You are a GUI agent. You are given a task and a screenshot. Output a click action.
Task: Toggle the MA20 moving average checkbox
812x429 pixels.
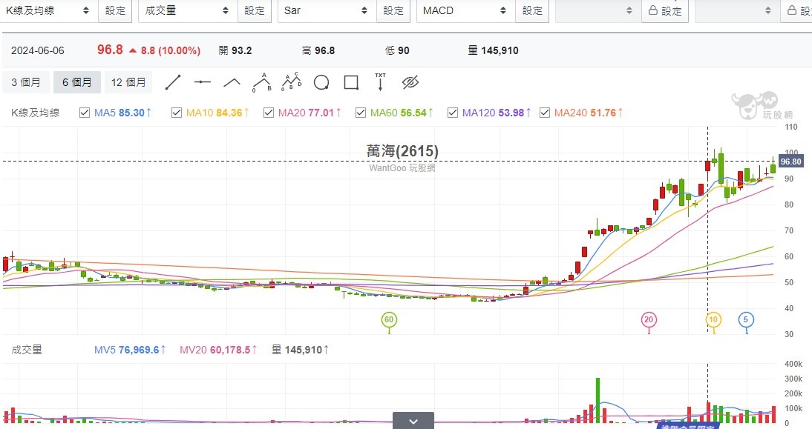(267, 113)
